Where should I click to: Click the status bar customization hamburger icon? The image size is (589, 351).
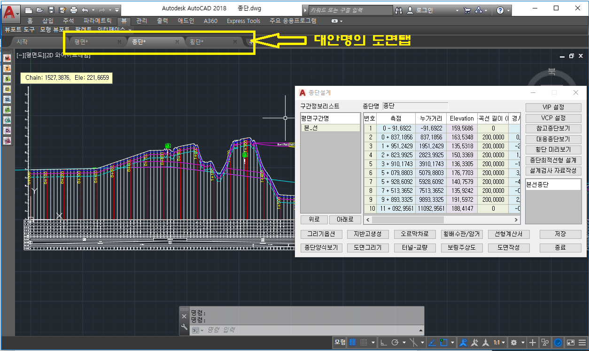pyautogui.click(x=581, y=343)
